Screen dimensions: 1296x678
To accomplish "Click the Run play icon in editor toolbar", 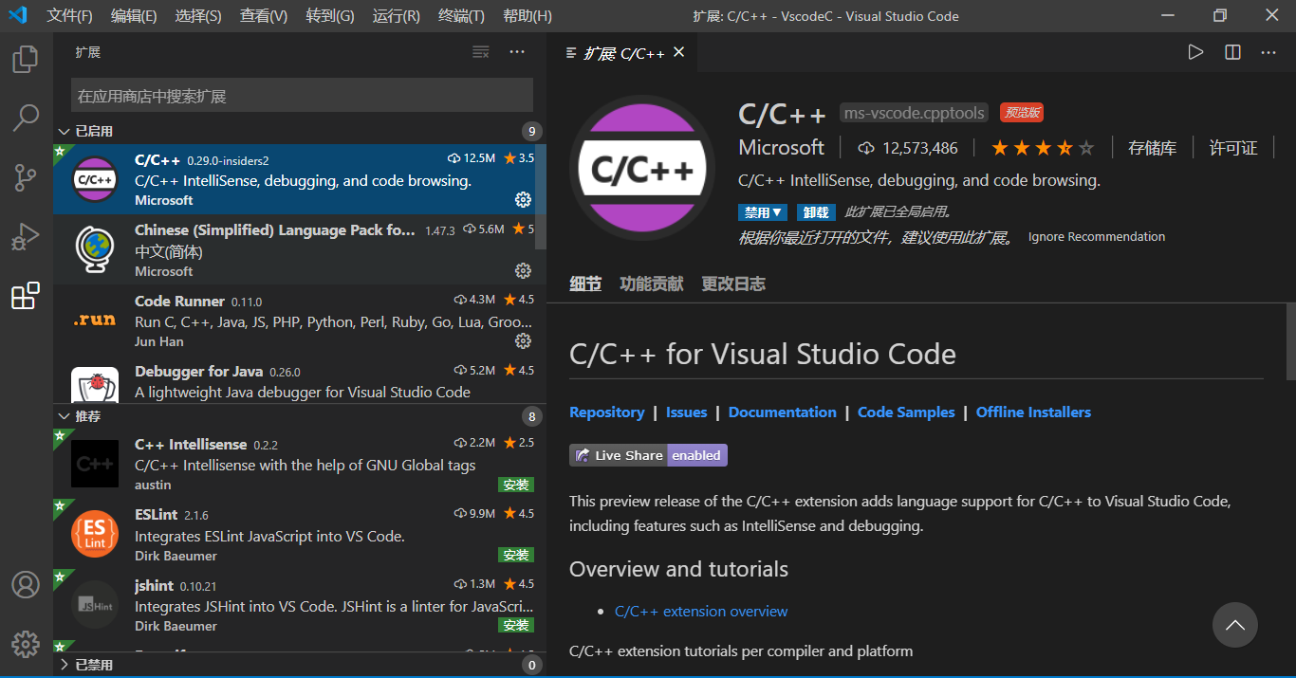I will pyautogui.click(x=1195, y=52).
